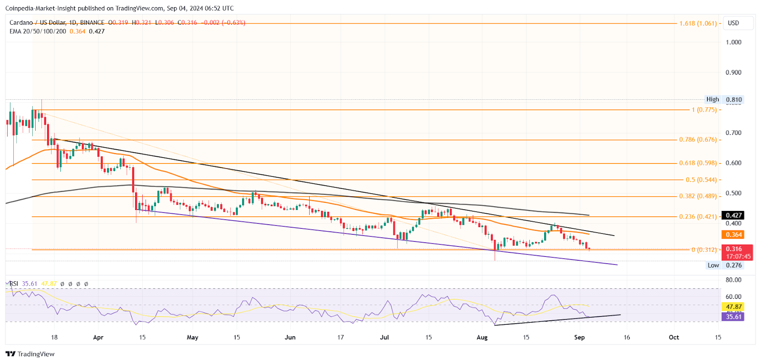
Task: Click the 80.00 RSI axis level
Action: click(x=733, y=280)
